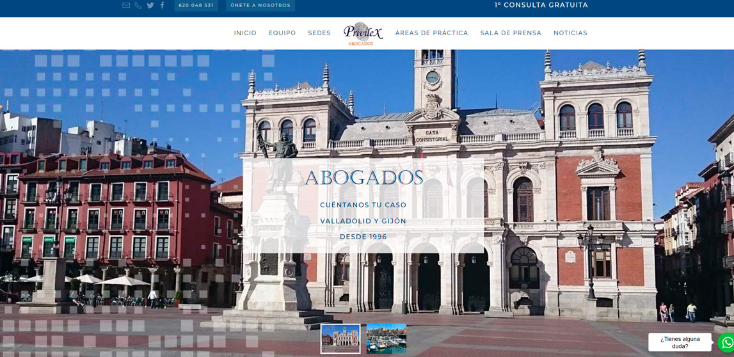Open the EQUIPO menu item
The width and height of the screenshot is (734, 357).
click(x=282, y=33)
